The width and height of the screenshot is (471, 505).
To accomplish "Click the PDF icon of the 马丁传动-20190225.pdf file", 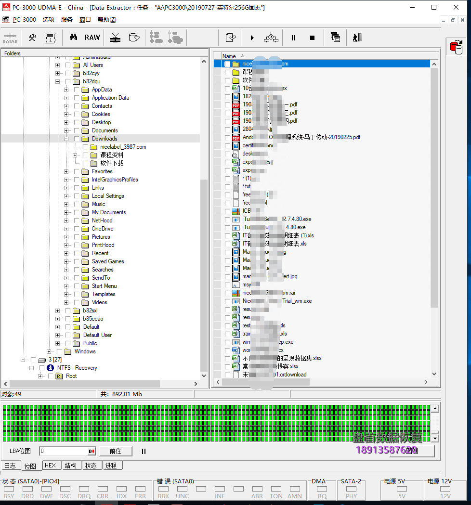I will (236, 138).
